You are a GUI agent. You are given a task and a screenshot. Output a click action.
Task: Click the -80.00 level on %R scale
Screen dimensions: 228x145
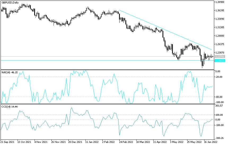coord(219,97)
